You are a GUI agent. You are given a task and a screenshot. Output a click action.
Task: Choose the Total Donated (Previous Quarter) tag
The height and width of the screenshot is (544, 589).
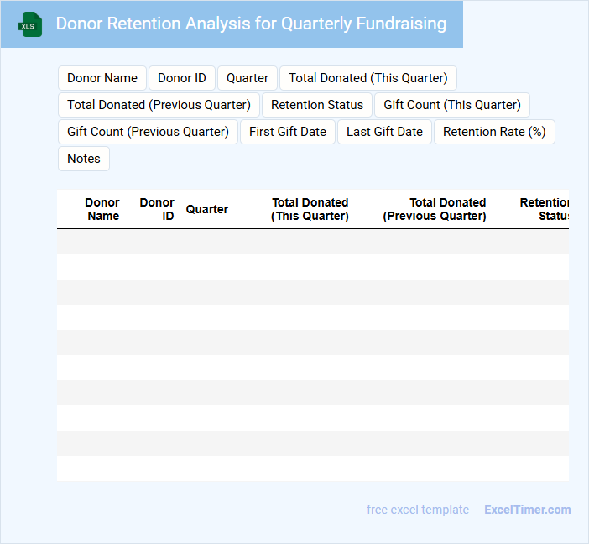pyautogui.click(x=159, y=105)
